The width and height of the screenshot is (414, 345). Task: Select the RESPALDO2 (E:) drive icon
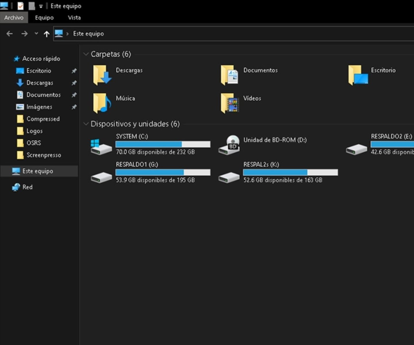pos(356,149)
